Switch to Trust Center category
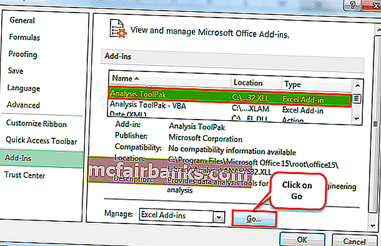The height and width of the screenshot is (246, 381). click(x=25, y=175)
